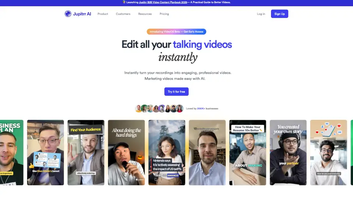Click the first customer avatar in the row
Screen dimensions: 353x198
(139, 109)
